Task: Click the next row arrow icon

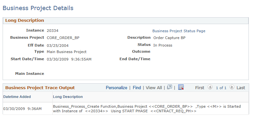Action: pyautogui.click(x=232, y=87)
